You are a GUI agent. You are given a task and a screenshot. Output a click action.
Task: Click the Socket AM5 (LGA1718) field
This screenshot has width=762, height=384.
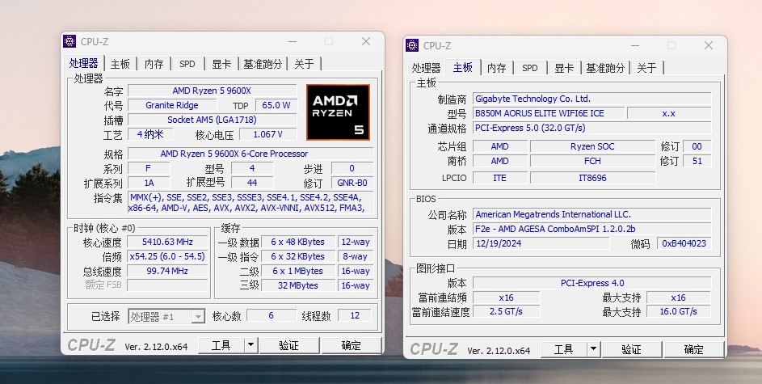(212, 120)
